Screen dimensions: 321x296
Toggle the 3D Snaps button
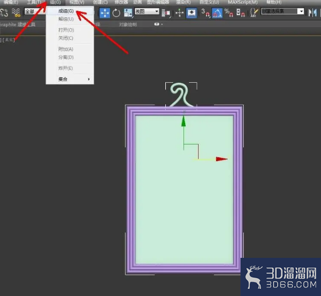(x=206, y=13)
